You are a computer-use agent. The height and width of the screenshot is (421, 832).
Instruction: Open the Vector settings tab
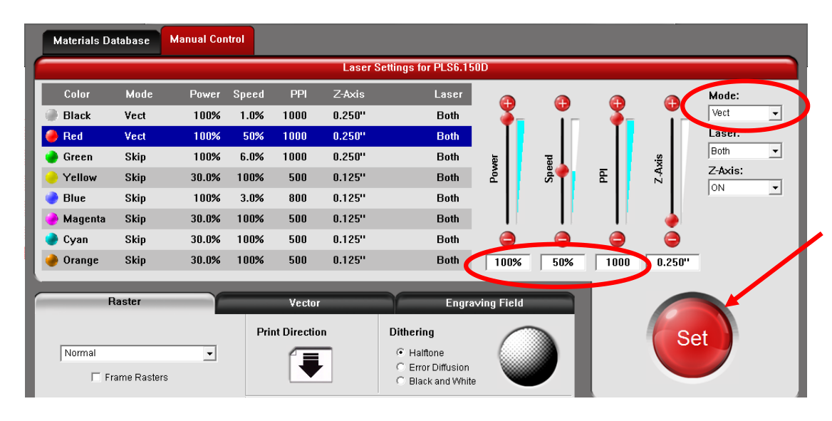pyautogui.click(x=305, y=303)
